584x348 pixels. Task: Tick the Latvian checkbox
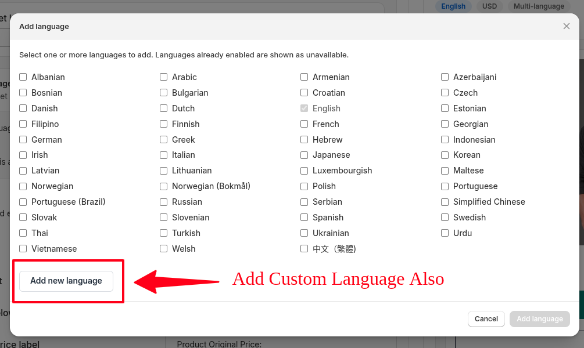pyautogui.click(x=23, y=171)
